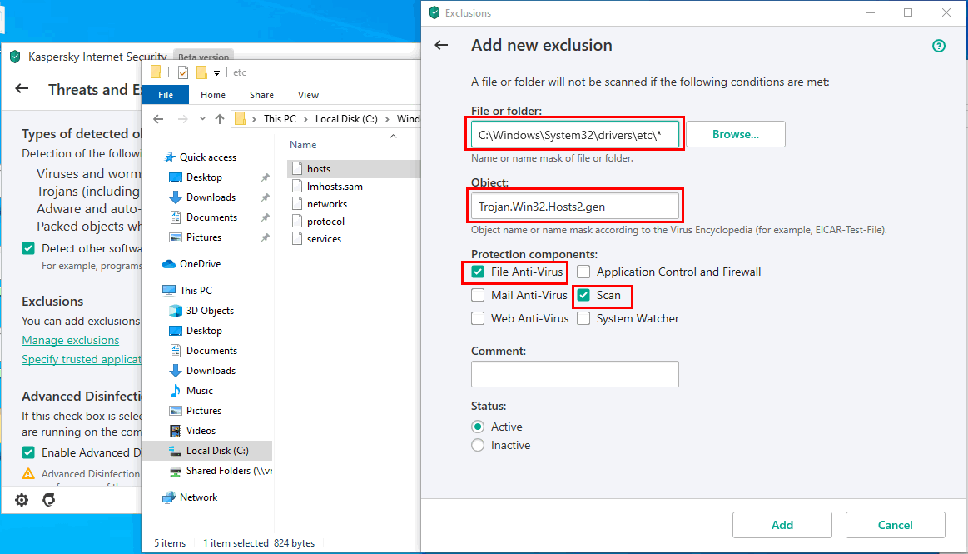The width and height of the screenshot is (968, 554).
Task: Click Comment input field
Action: point(575,374)
